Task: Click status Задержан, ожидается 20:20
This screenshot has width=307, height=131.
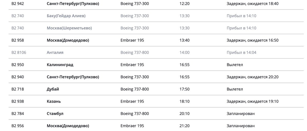Action: point(253,77)
